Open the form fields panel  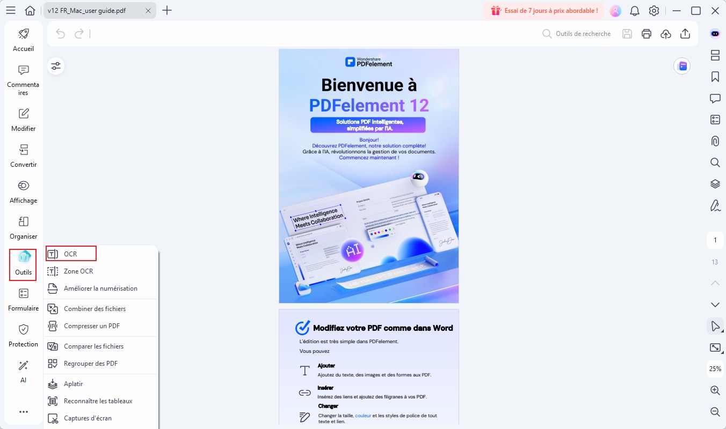(715, 120)
